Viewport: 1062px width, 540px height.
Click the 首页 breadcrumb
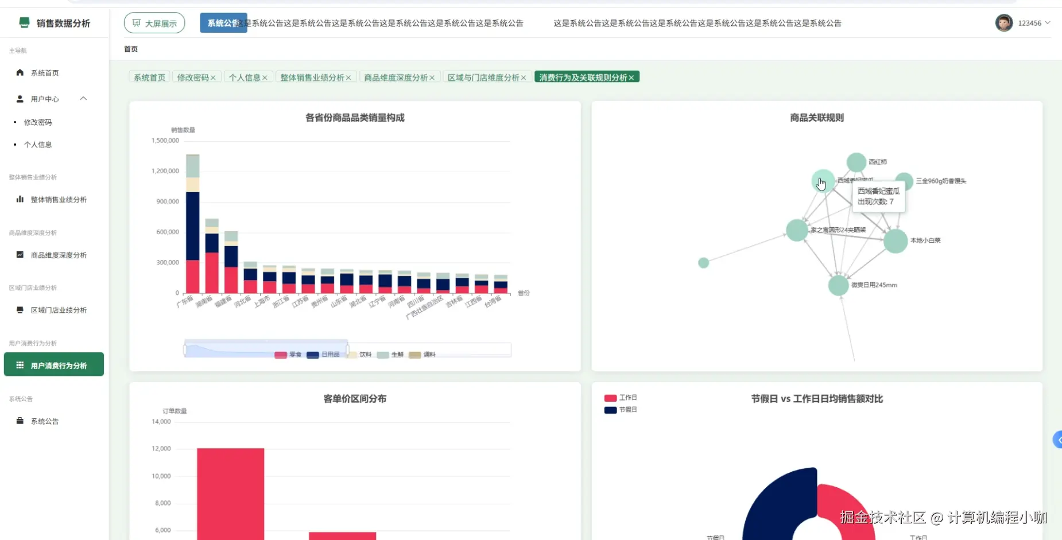[131, 49]
